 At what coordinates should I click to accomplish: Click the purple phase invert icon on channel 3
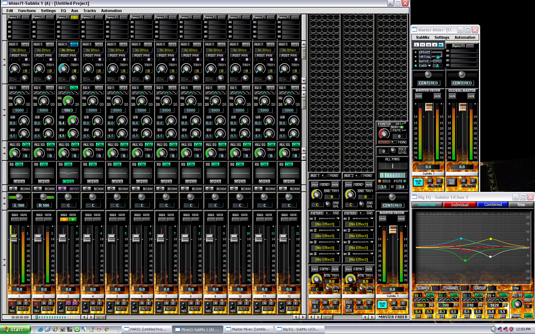pyautogui.click(x=62, y=189)
